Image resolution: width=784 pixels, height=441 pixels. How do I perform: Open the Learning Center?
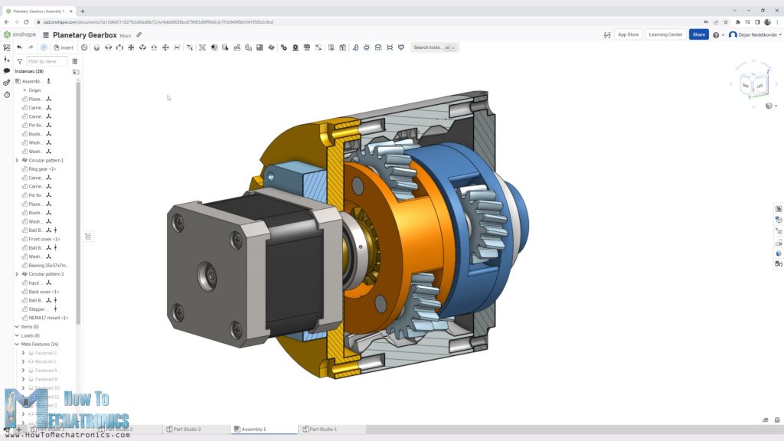point(666,34)
